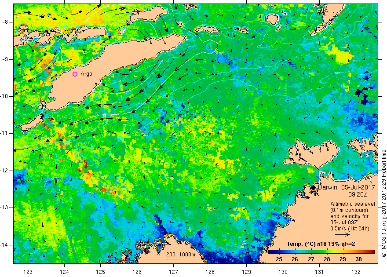Image resolution: width=387 pixels, height=277 pixels.
Task: Click the IMOS copyright timestamp text
Action: click(x=384, y=203)
